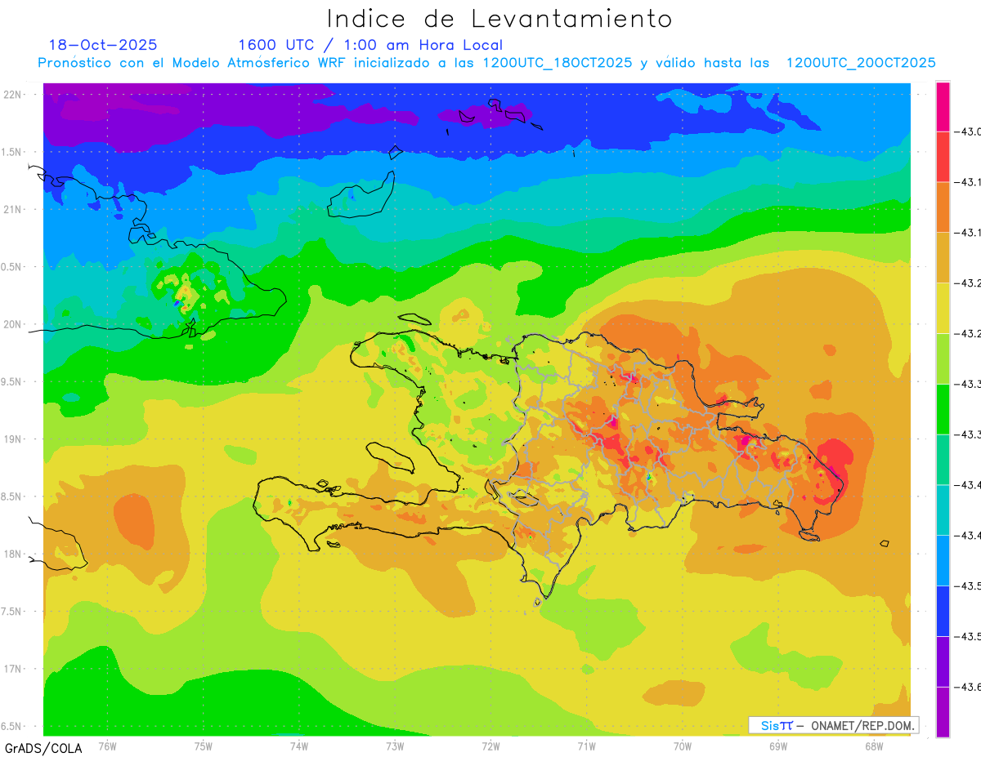Image resolution: width=981 pixels, height=757 pixels.
Task: Click the "20N" latitude label
Action: (14, 324)
